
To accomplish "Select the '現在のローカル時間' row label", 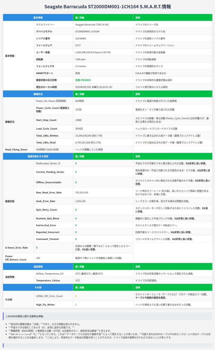I will [46, 87].
